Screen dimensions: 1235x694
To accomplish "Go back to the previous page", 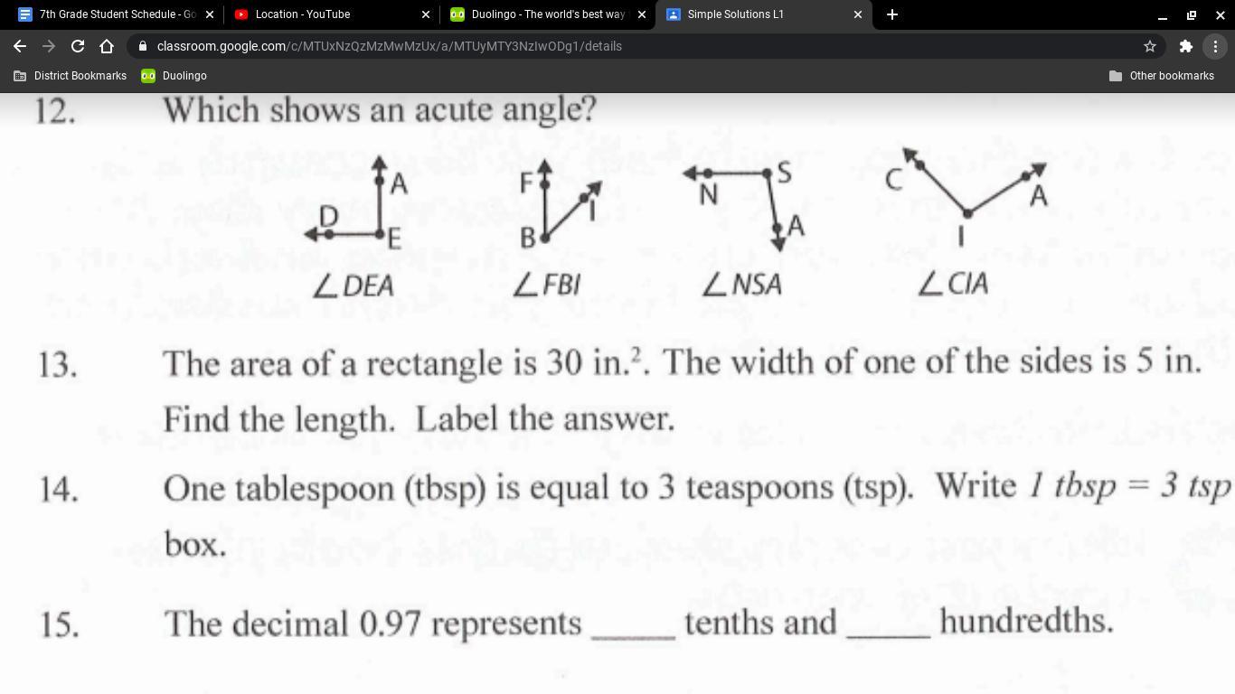I will [20, 46].
